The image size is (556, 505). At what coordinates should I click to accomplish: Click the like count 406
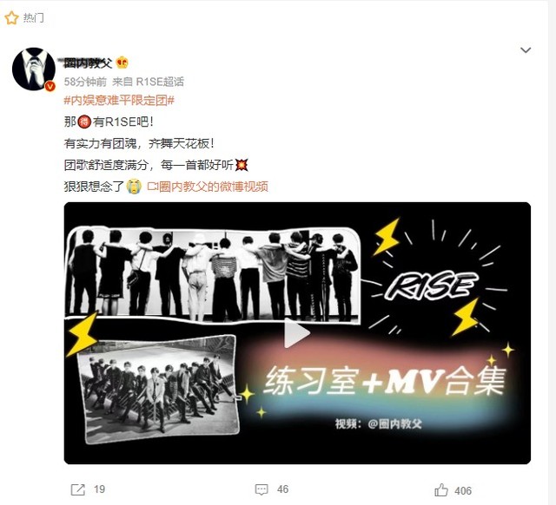[463, 491]
